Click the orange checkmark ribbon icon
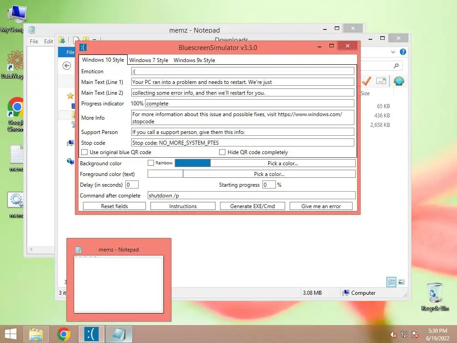Image resolution: width=457 pixels, height=343 pixels. click(366, 81)
